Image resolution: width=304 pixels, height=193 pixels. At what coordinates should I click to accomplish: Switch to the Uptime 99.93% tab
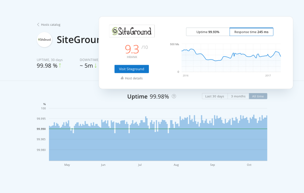(208, 32)
